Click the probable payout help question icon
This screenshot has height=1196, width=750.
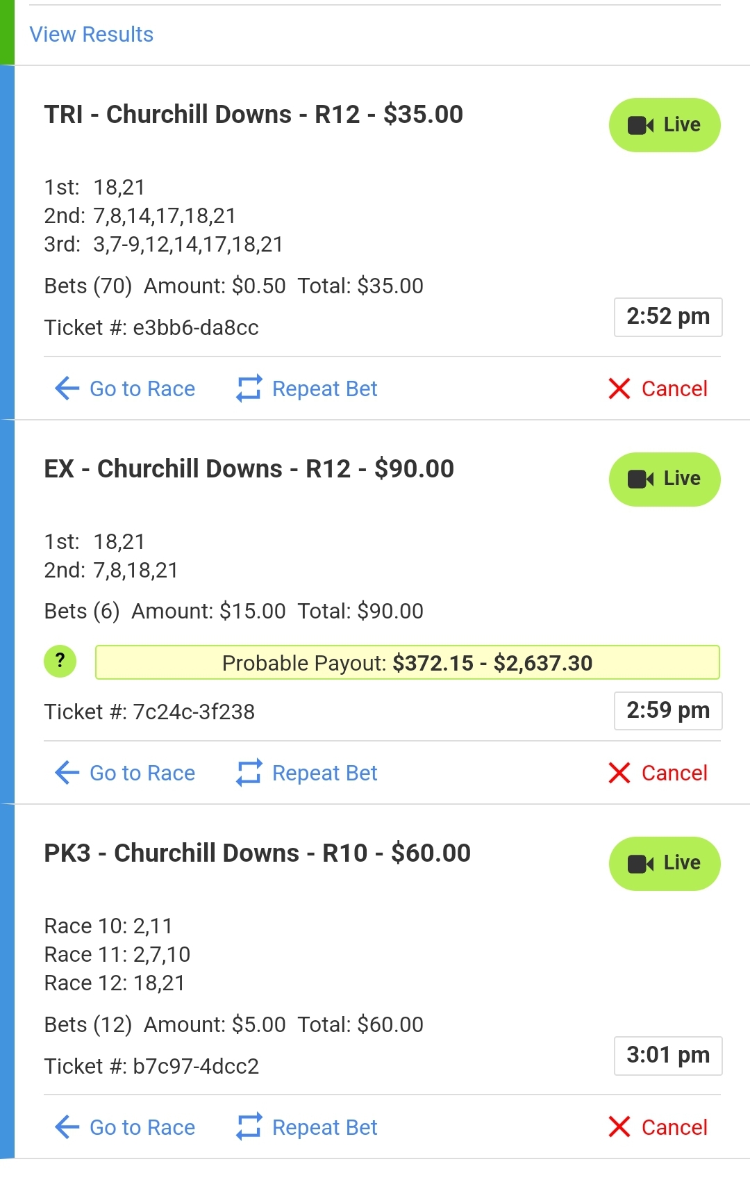(60, 662)
